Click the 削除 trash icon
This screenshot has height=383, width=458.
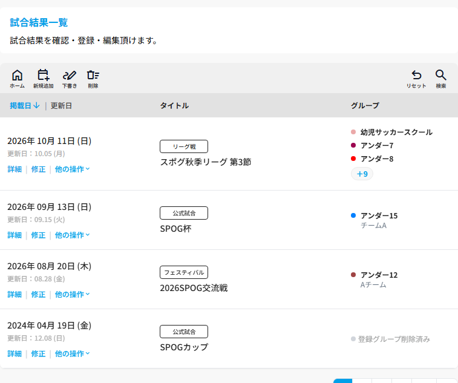[93, 79]
